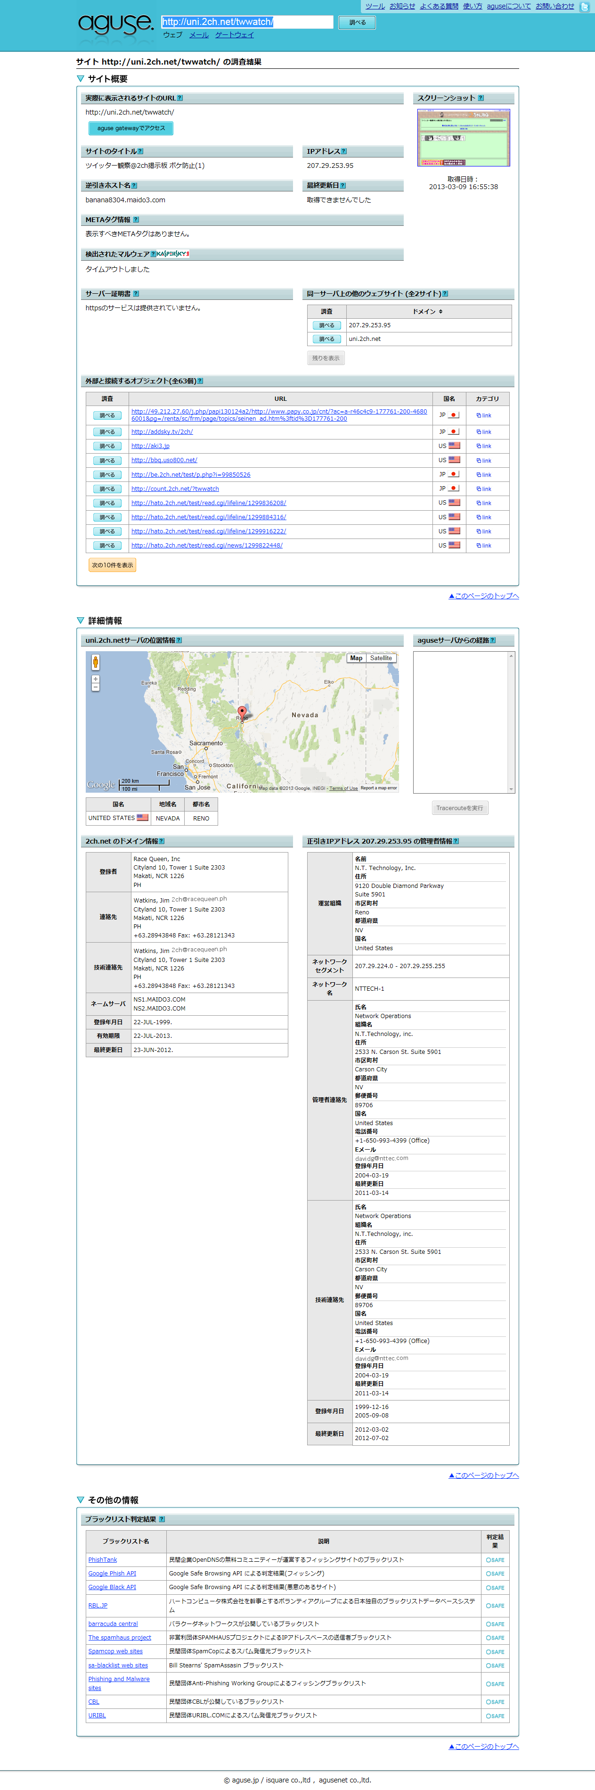The height and width of the screenshot is (1790, 595).
Task: Open help icon beside サイトのタイトル
Action: click(x=140, y=151)
